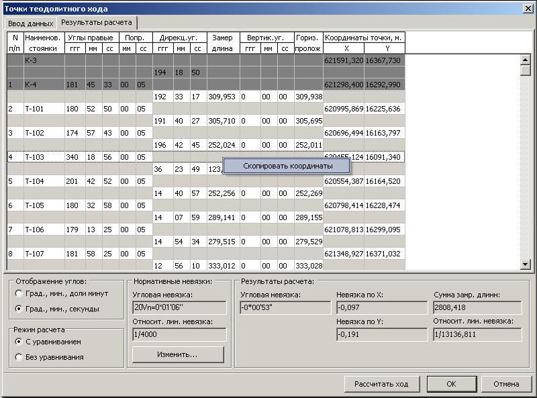Click the vertical scrollbar thumb of the table

point(526,71)
